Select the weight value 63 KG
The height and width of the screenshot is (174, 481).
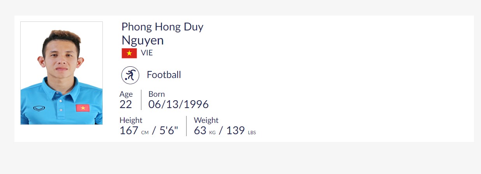pyautogui.click(x=204, y=131)
